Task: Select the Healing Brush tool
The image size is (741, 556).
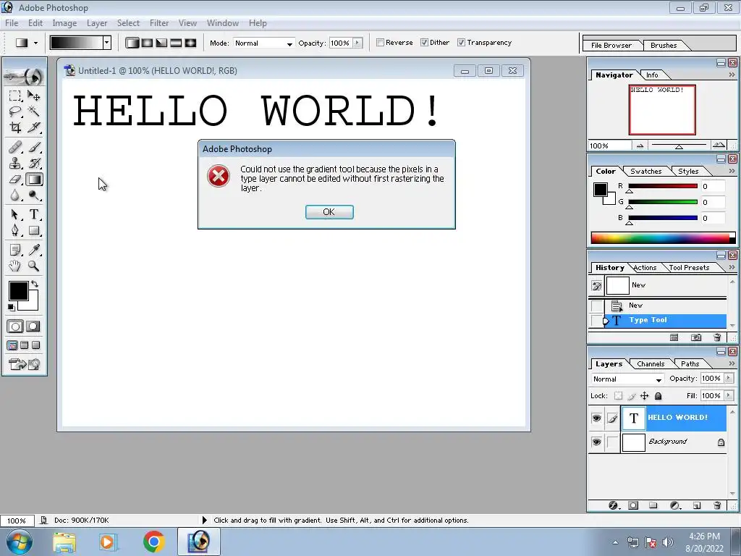Action: [x=15, y=148]
